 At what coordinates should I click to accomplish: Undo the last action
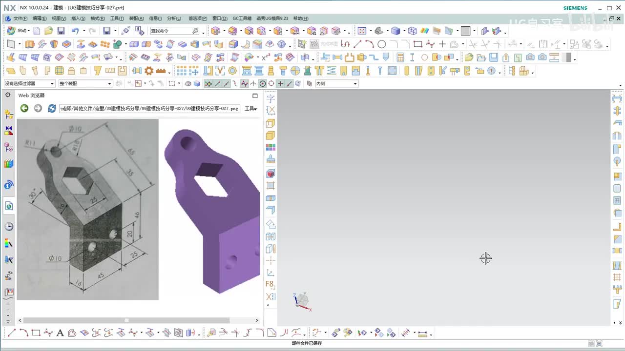click(75, 31)
